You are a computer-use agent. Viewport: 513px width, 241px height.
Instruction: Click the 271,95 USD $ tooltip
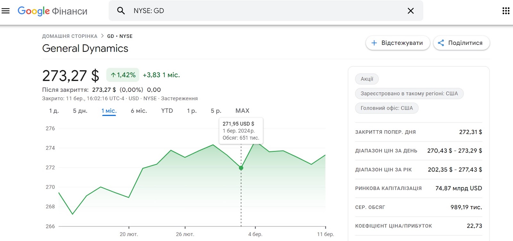click(241, 131)
